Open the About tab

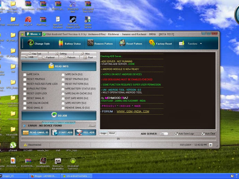(x=112, y=133)
